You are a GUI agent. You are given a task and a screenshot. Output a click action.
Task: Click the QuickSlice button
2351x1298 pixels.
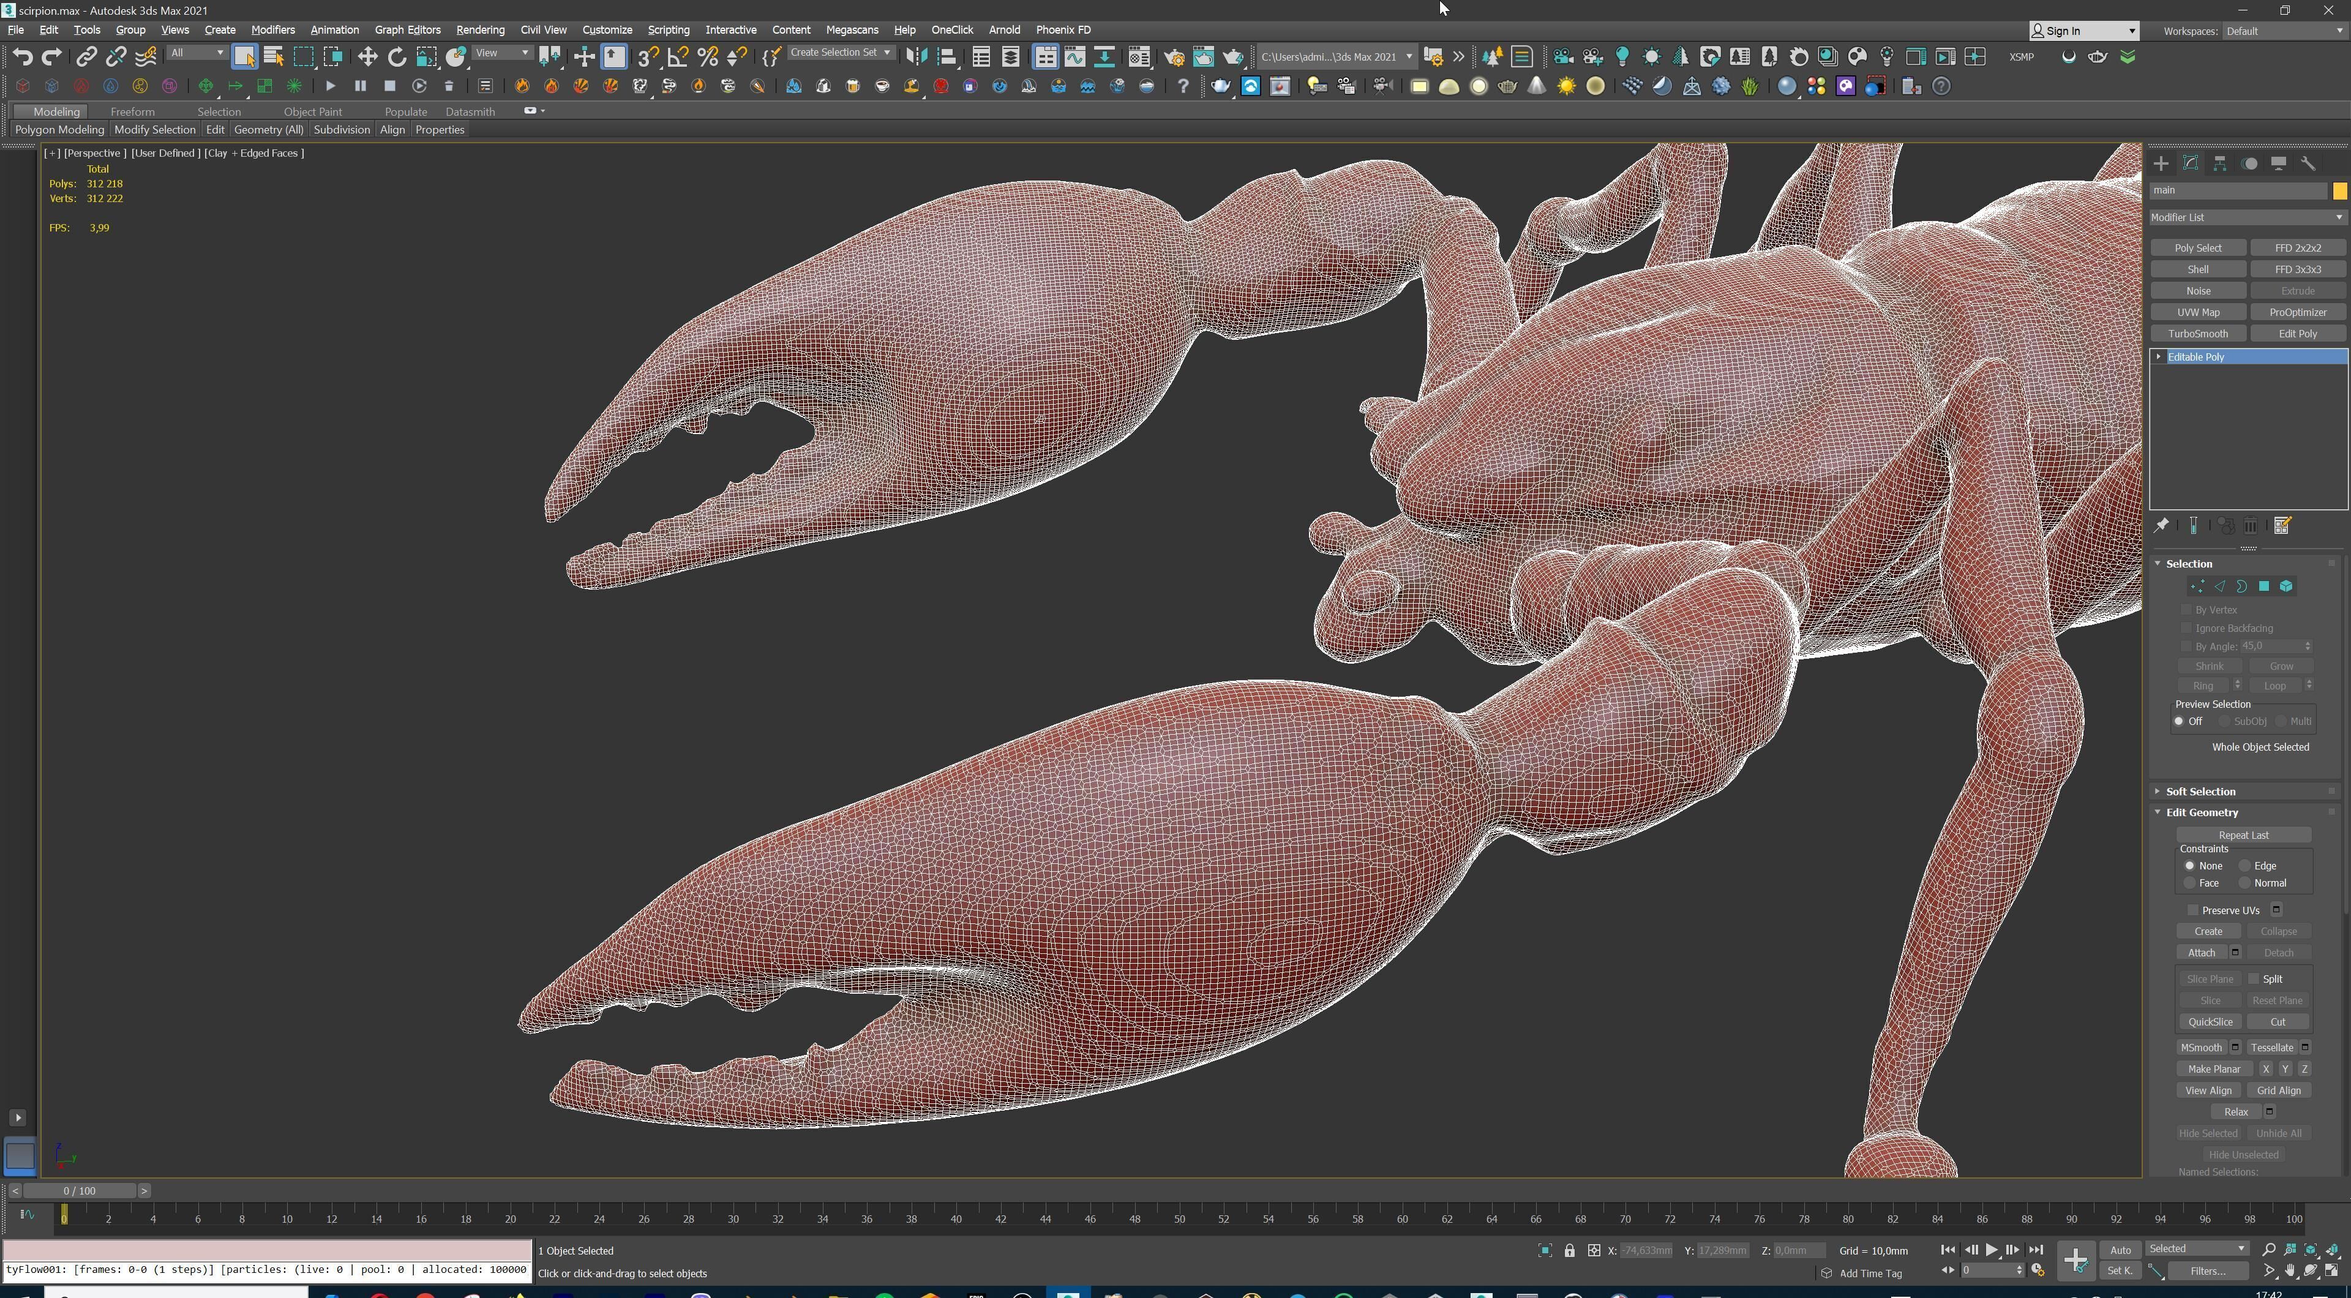tap(2210, 1022)
